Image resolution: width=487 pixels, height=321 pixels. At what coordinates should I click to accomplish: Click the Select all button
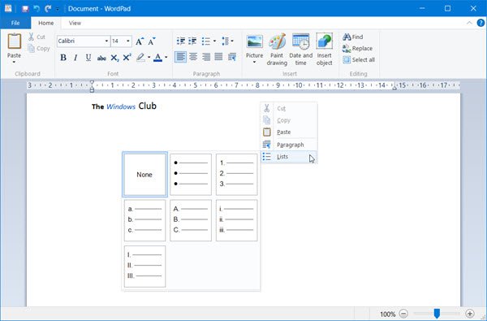point(359,59)
